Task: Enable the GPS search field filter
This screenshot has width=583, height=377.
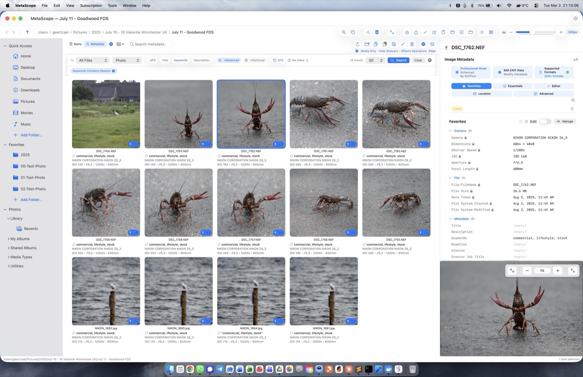Action: click(152, 60)
